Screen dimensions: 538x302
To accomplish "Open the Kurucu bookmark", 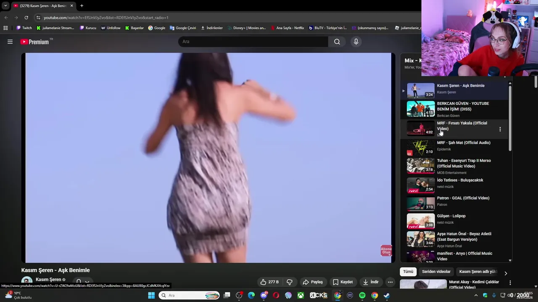I will coord(88,28).
